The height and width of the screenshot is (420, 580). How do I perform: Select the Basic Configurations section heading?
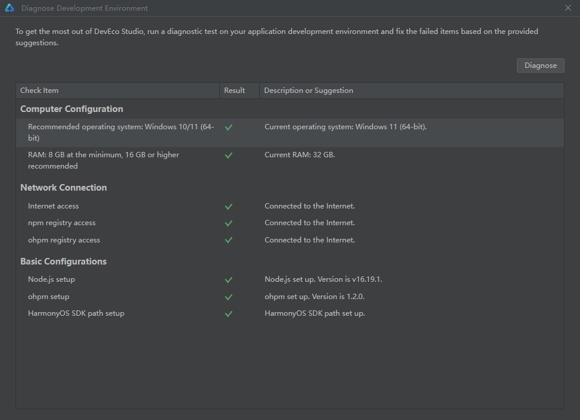pyautogui.click(x=63, y=262)
